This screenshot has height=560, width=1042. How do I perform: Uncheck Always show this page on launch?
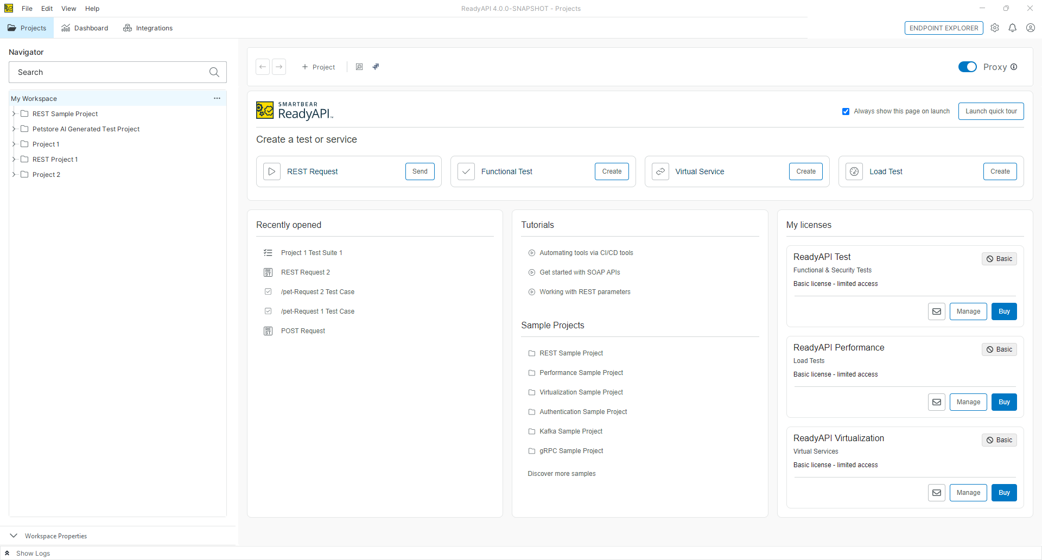click(x=846, y=111)
